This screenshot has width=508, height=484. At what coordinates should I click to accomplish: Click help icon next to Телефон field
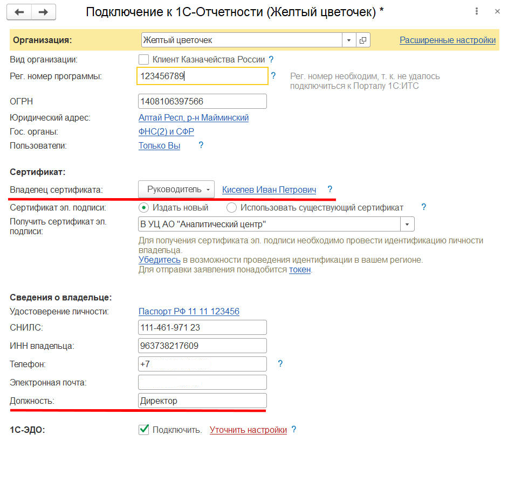click(280, 364)
